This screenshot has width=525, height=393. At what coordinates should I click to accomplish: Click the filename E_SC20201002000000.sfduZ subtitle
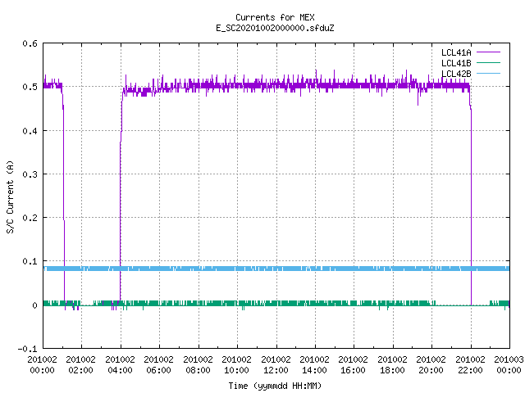[x=275, y=28]
